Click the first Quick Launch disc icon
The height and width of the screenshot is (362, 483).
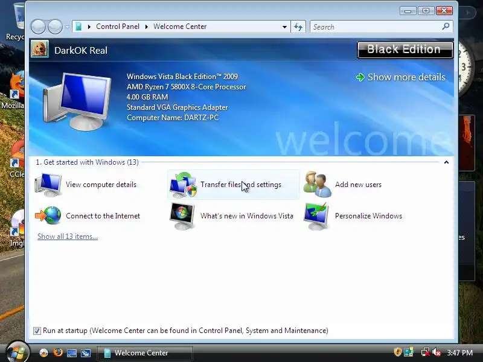(x=43, y=353)
